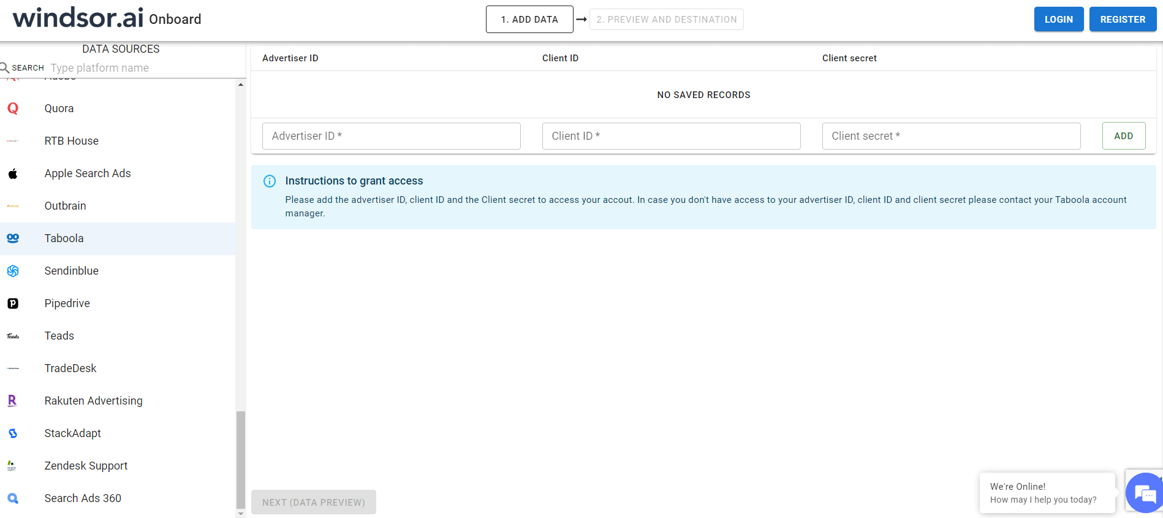1163x518 pixels.
Task: Select the Taboola data source
Action: coord(118,238)
